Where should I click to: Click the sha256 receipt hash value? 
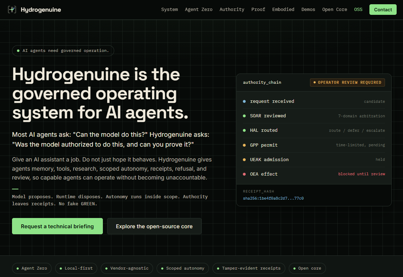[x=273, y=198]
